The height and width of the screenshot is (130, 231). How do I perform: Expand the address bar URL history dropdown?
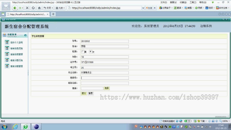tap(143, 8)
